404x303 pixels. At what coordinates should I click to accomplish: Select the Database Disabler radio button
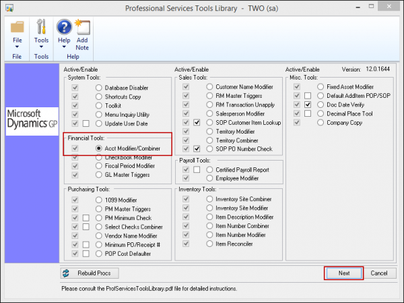99,88
